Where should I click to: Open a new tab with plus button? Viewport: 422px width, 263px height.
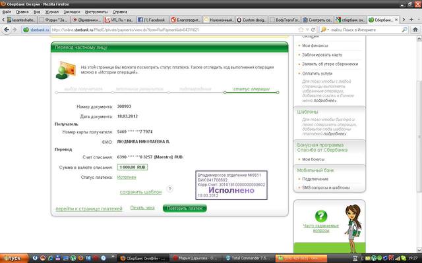click(411, 20)
